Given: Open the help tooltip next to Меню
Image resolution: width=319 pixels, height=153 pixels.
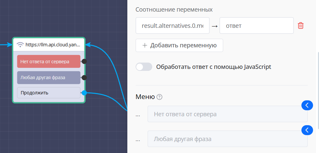Looking at the screenshot, I should (x=159, y=97).
